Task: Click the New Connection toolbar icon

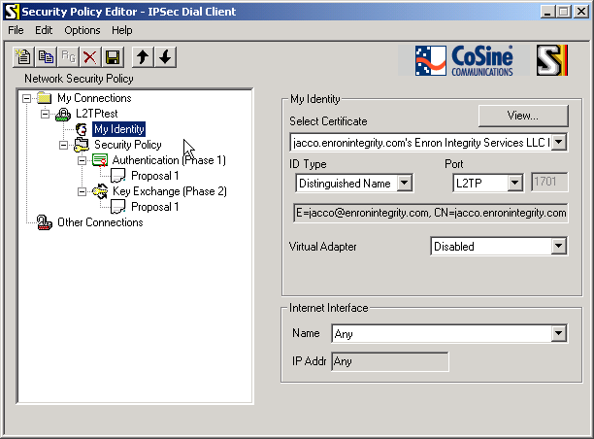Action: 23,57
